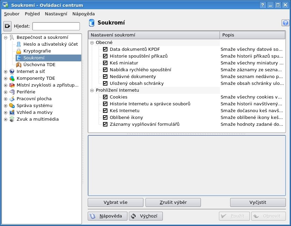Viewport: 291px width, 226px height.
Task: Click the Zrušit výběr button
Action: pyautogui.click(x=173, y=202)
